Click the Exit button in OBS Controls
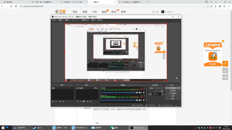 pos(173,99)
